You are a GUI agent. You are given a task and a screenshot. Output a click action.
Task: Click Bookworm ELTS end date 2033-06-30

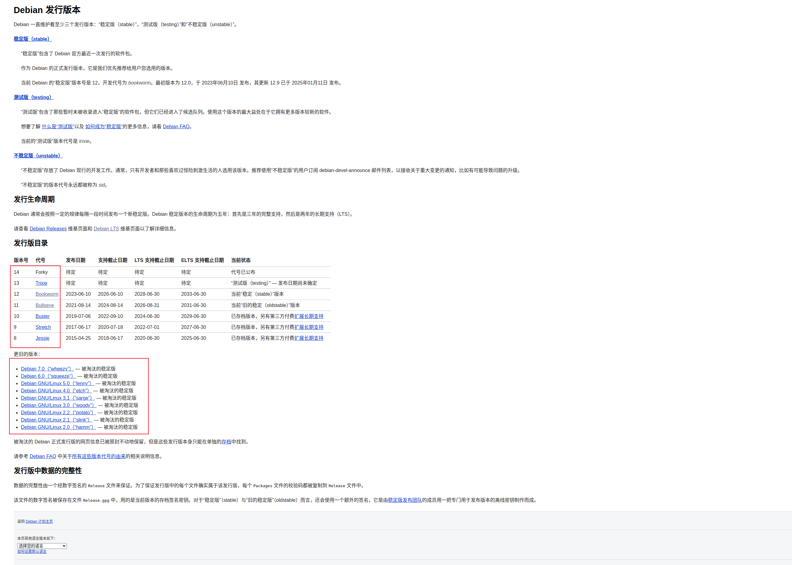pyautogui.click(x=194, y=294)
